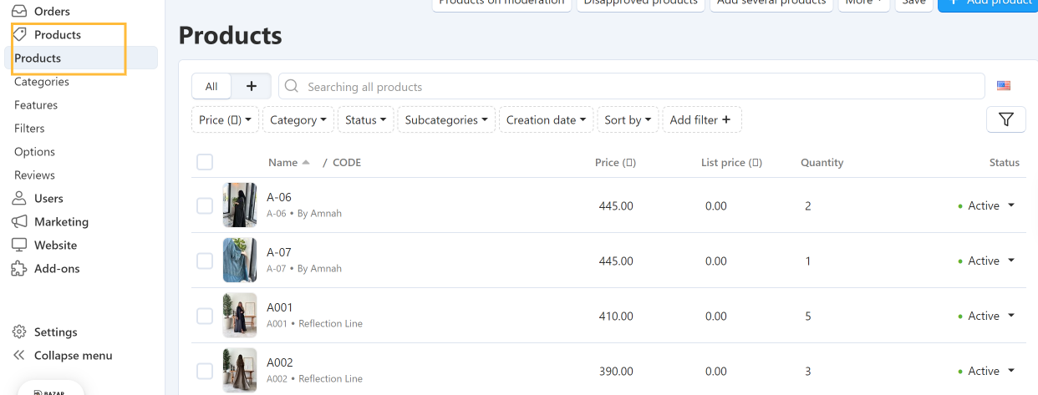The height and width of the screenshot is (395, 1038).
Task: Open the Sort by dropdown
Action: click(x=628, y=119)
